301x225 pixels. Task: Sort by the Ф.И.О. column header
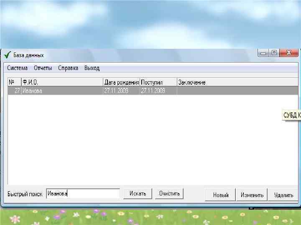(x=62, y=82)
